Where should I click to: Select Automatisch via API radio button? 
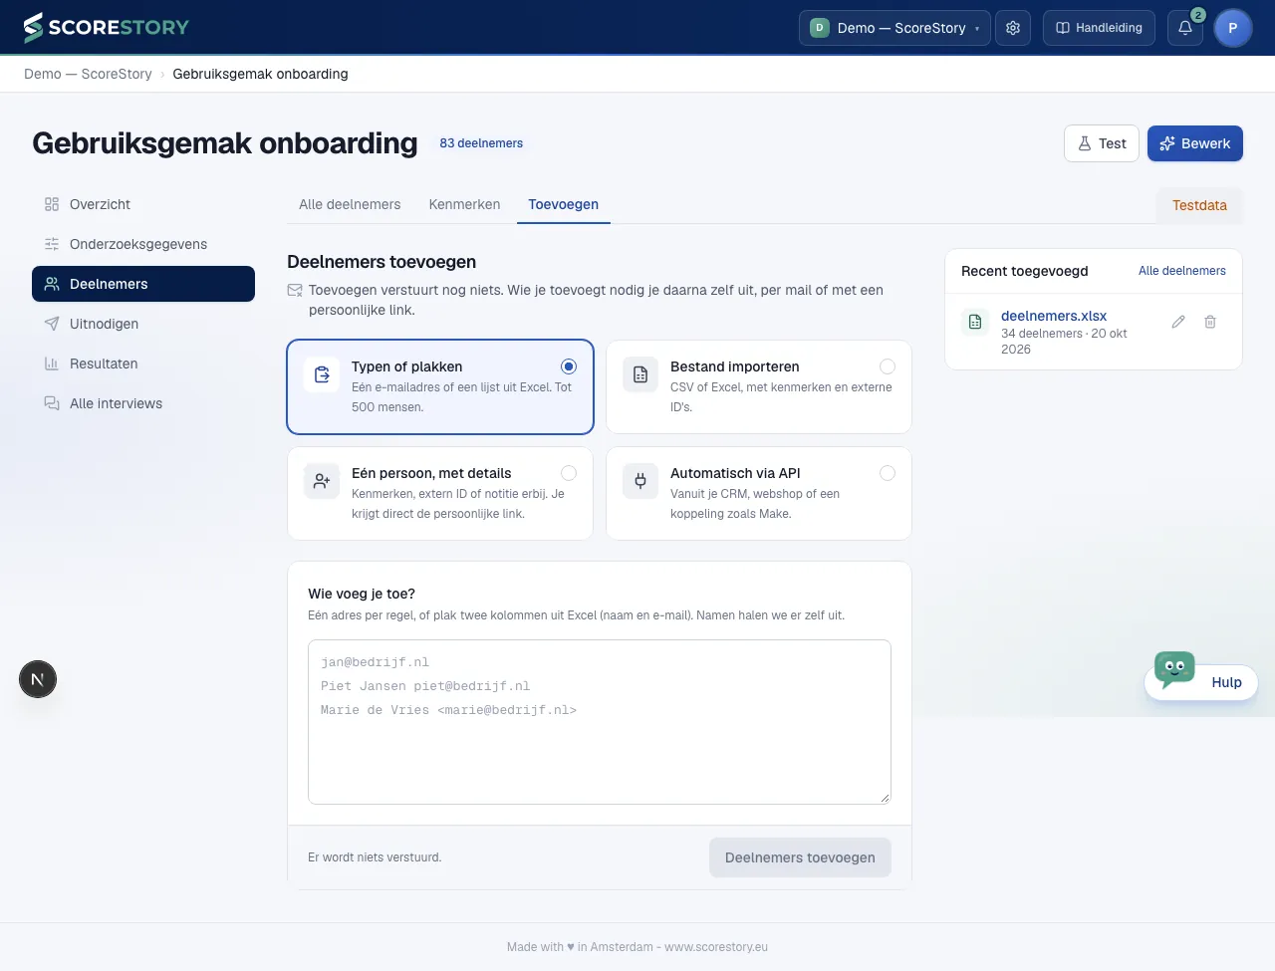click(888, 473)
